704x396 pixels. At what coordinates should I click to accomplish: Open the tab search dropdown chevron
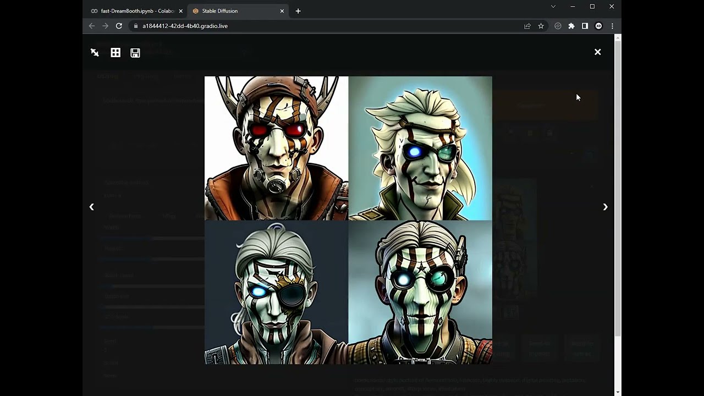[x=553, y=7]
